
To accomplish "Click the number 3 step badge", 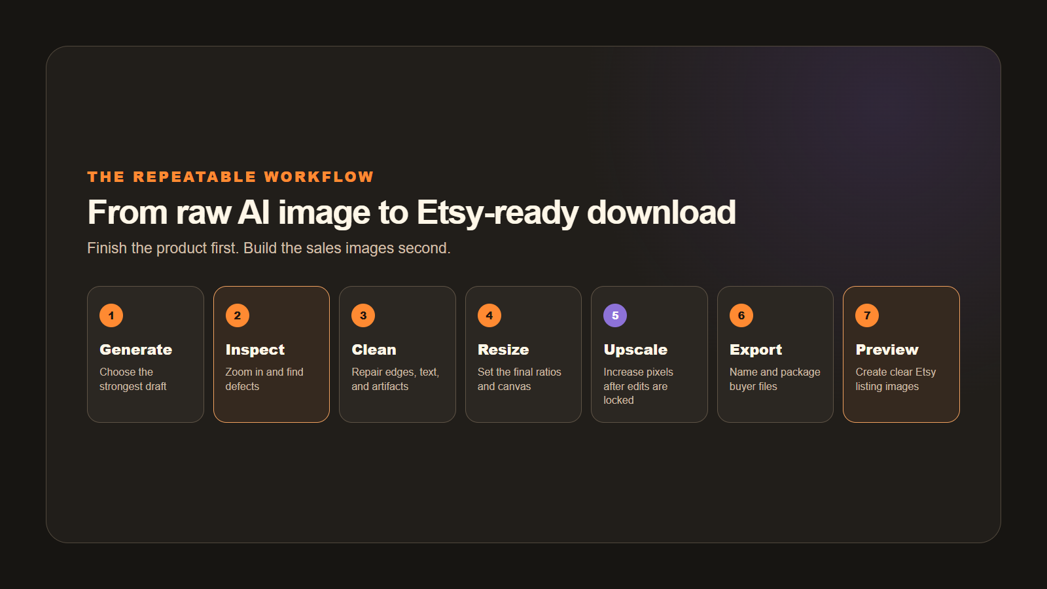I will click(x=363, y=315).
